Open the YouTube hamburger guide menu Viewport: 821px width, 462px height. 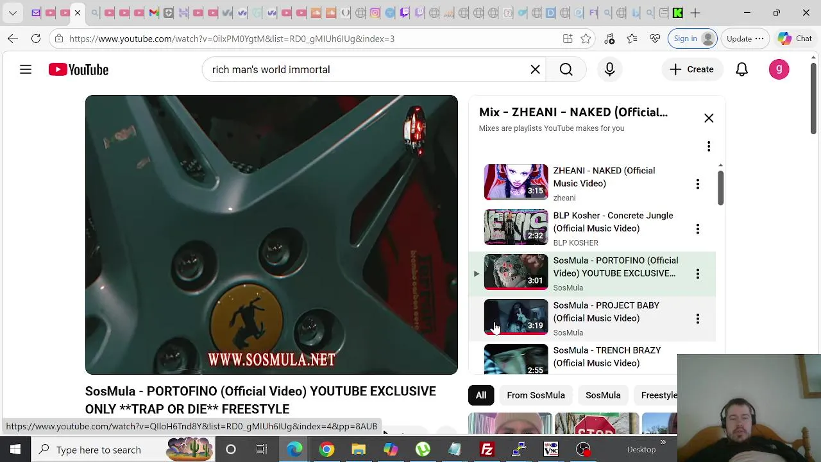(x=26, y=69)
